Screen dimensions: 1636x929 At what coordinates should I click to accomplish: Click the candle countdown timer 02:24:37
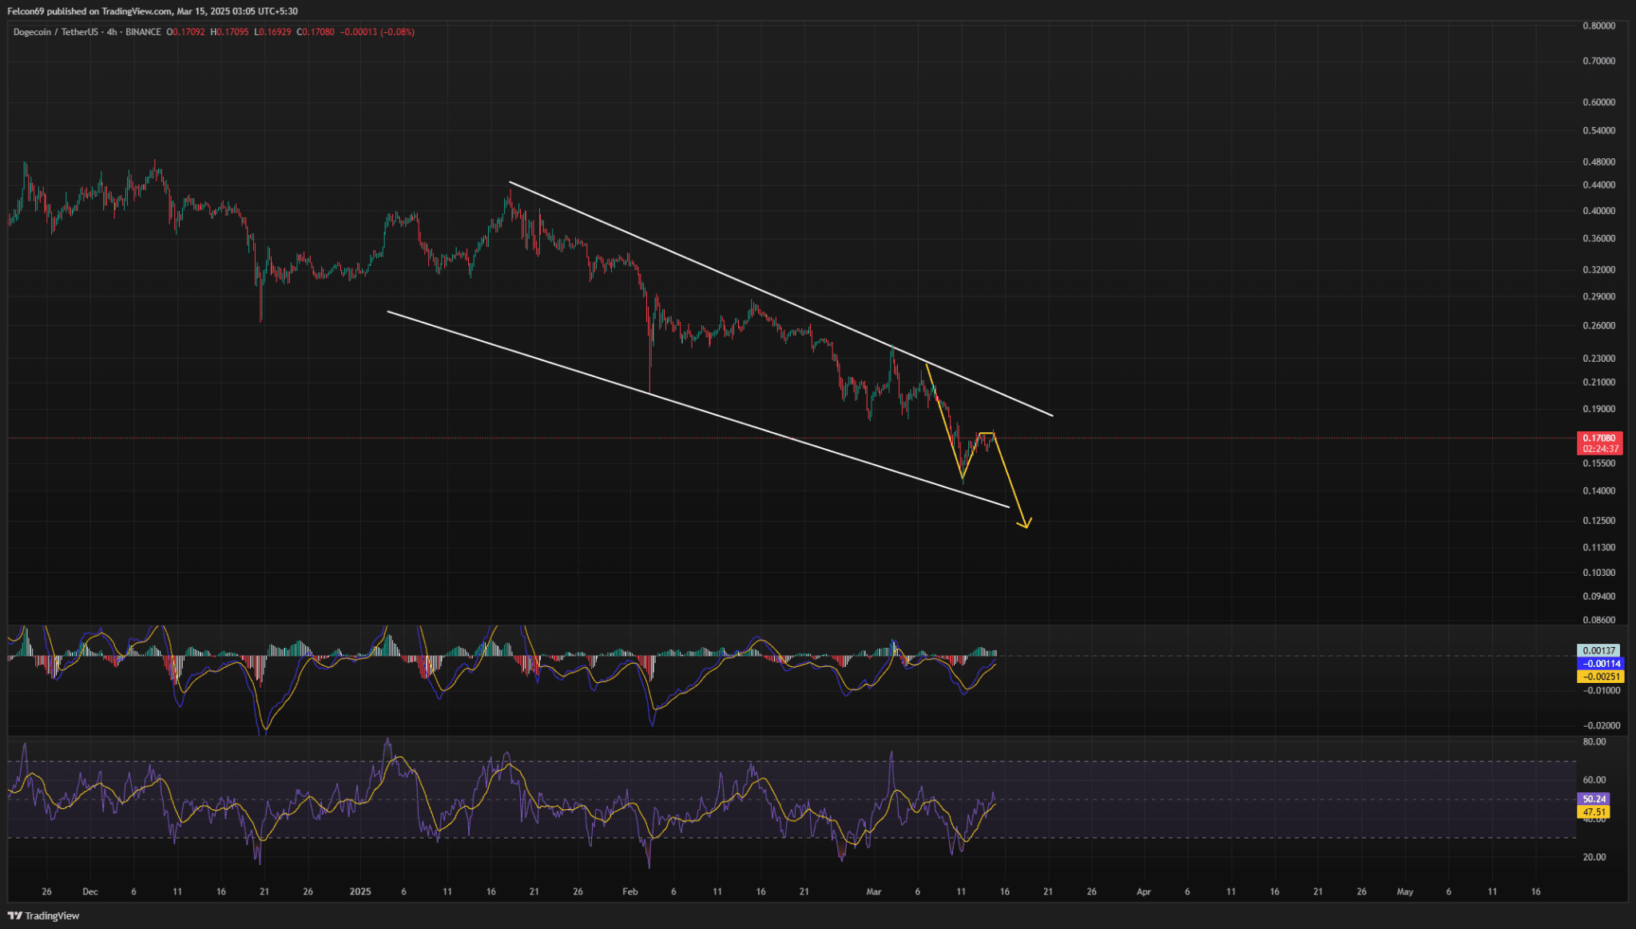[x=1599, y=449]
